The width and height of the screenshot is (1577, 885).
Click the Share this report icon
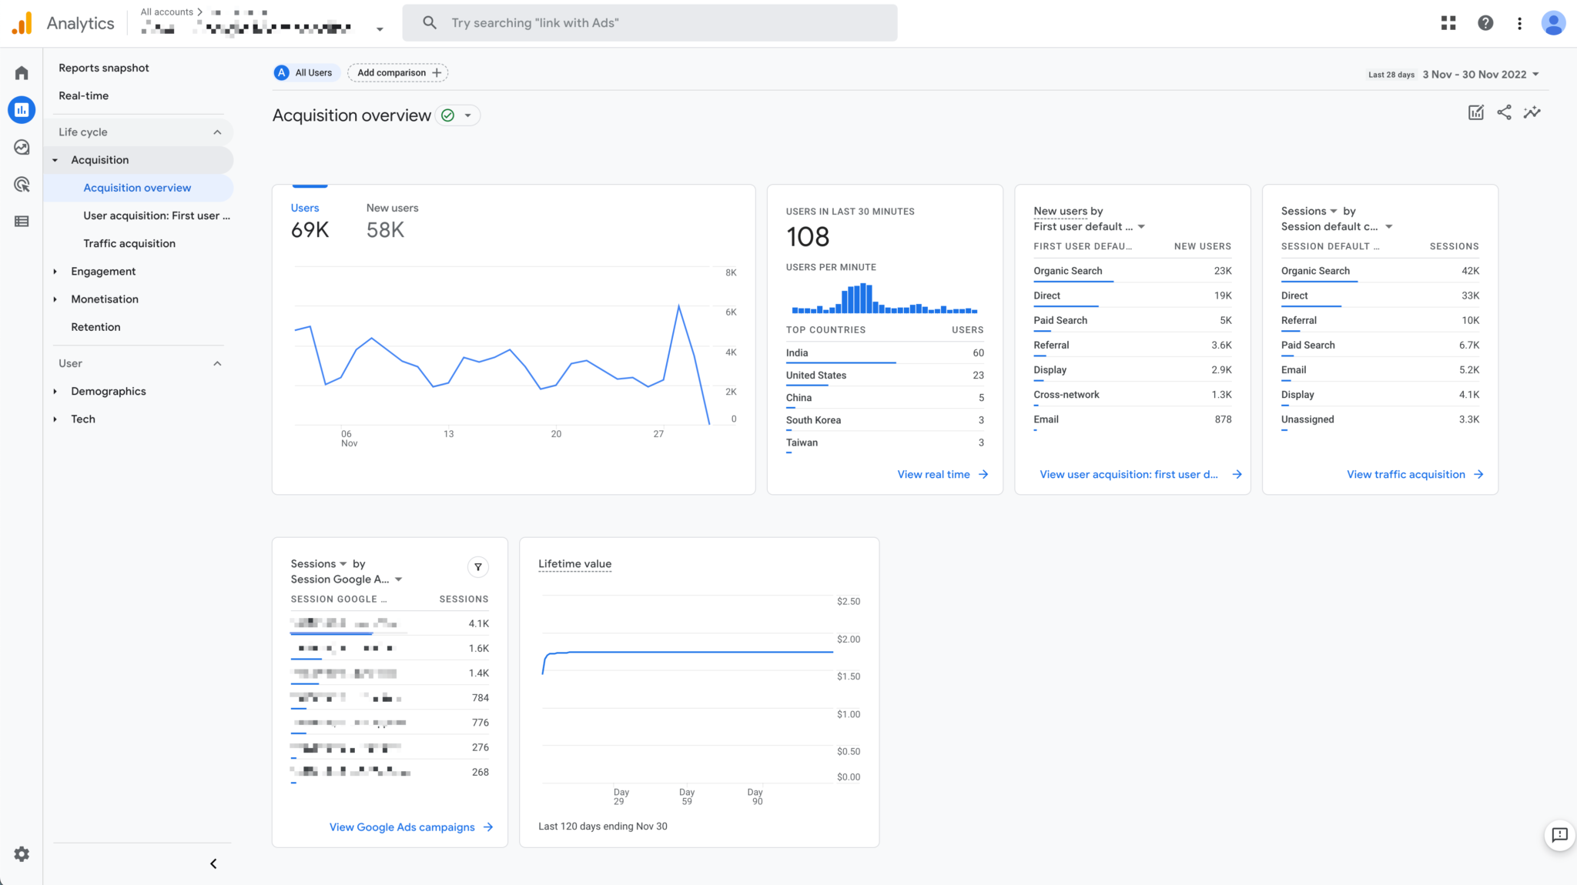(1505, 112)
